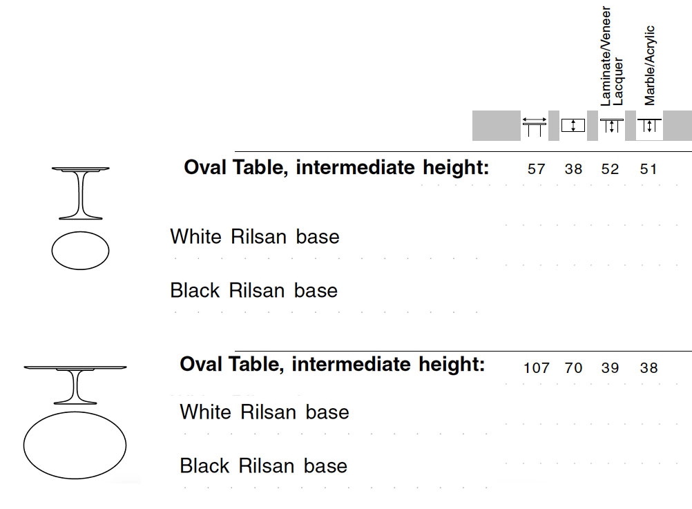
Task: Click the large oval table side-view drawing
Action: pos(75,385)
